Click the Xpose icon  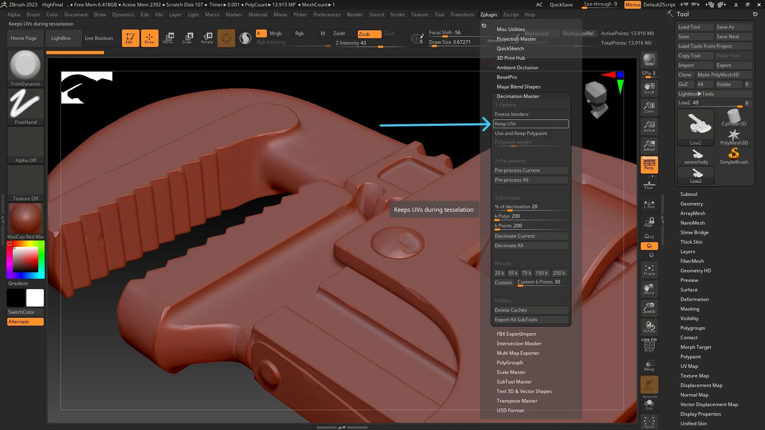pyautogui.click(x=649, y=422)
